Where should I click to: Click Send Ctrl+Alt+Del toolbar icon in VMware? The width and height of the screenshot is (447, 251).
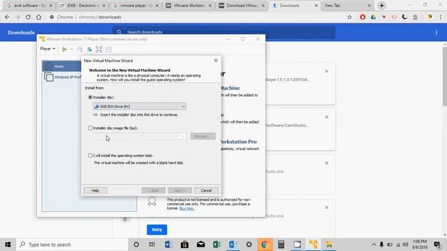[80, 50]
